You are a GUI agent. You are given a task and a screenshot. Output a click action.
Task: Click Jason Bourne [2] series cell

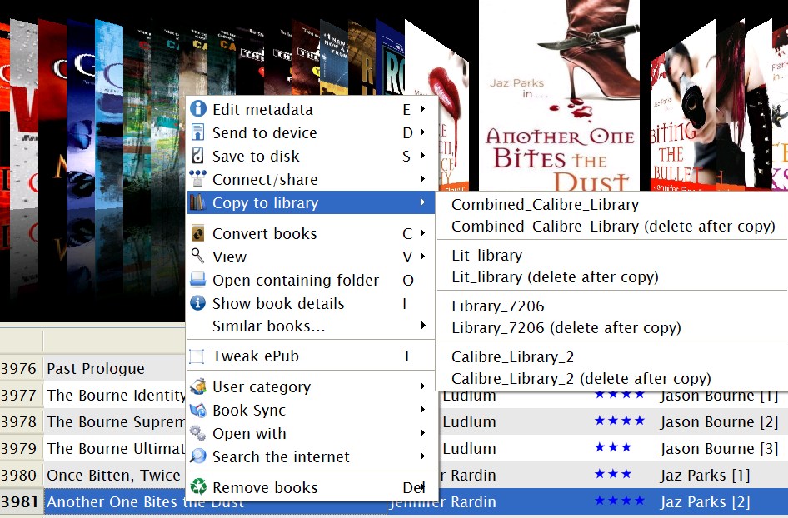pyautogui.click(x=719, y=421)
